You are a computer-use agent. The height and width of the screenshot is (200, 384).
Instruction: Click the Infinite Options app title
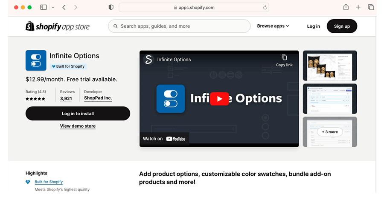click(x=74, y=56)
